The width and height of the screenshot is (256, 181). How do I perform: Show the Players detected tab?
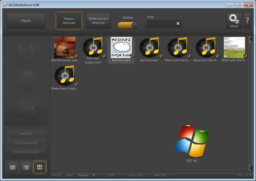[x=69, y=21]
